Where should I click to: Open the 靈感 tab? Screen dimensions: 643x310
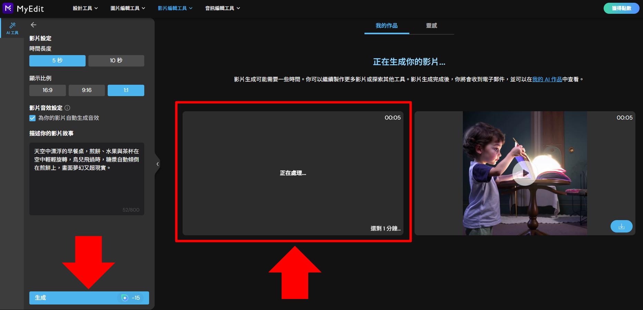pos(432,25)
